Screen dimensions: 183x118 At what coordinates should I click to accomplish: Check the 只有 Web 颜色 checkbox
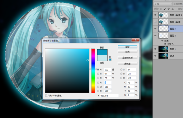[x=46, y=96]
